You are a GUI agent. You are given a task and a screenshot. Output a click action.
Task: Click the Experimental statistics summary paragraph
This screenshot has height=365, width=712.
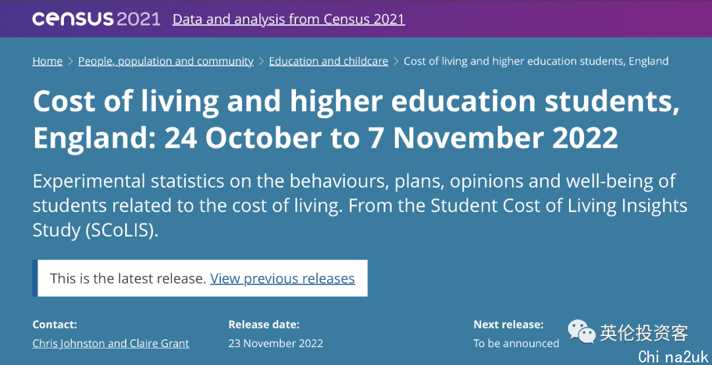(x=360, y=206)
